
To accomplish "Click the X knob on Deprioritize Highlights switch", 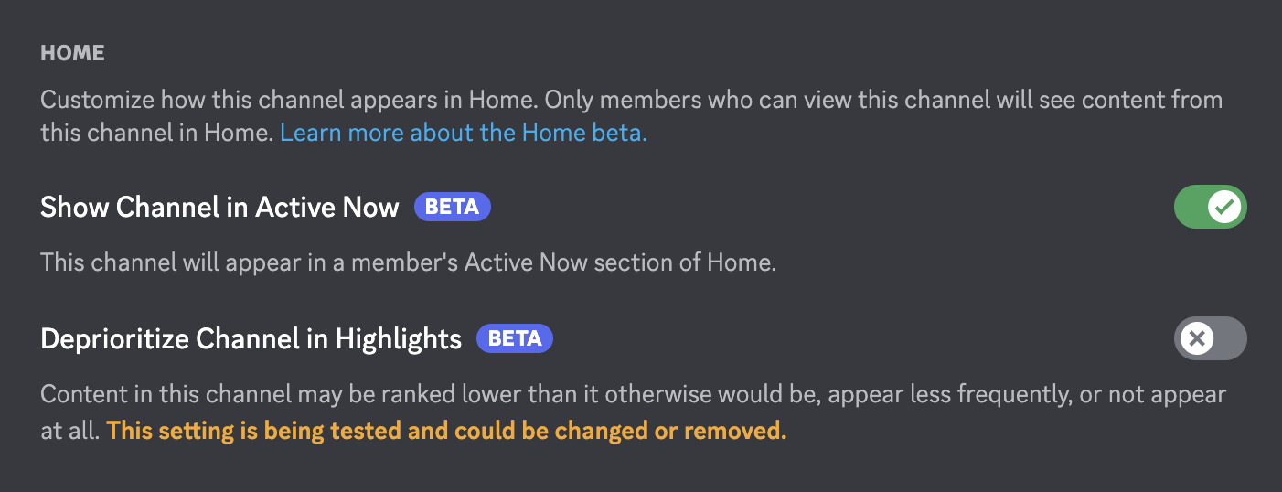I will (x=1196, y=339).
